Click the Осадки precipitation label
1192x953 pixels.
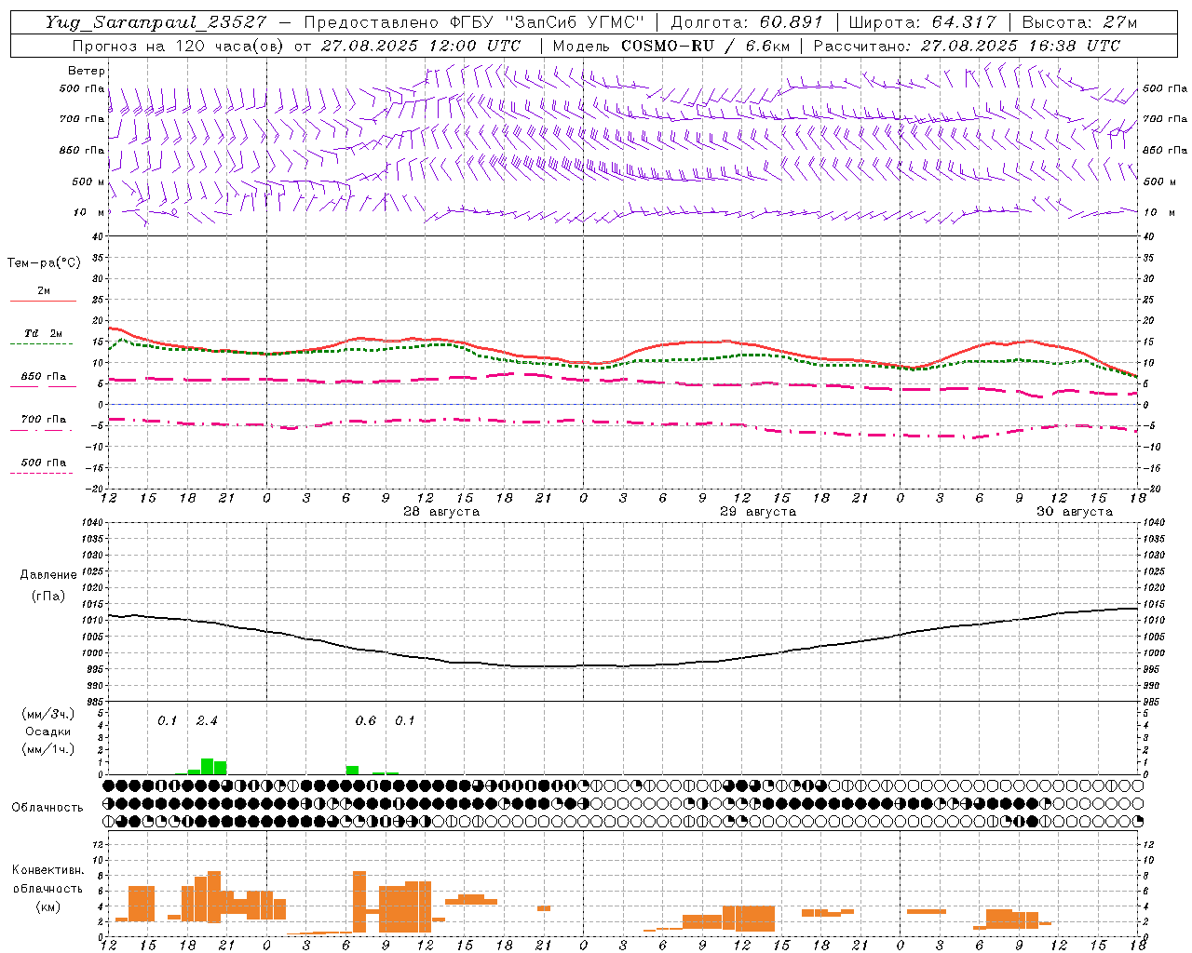click(x=48, y=732)
